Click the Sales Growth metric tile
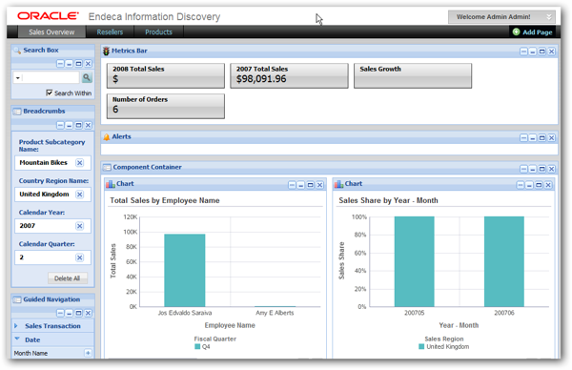The height and width of the screenshot is (370, 572). (x=413, y=75)
